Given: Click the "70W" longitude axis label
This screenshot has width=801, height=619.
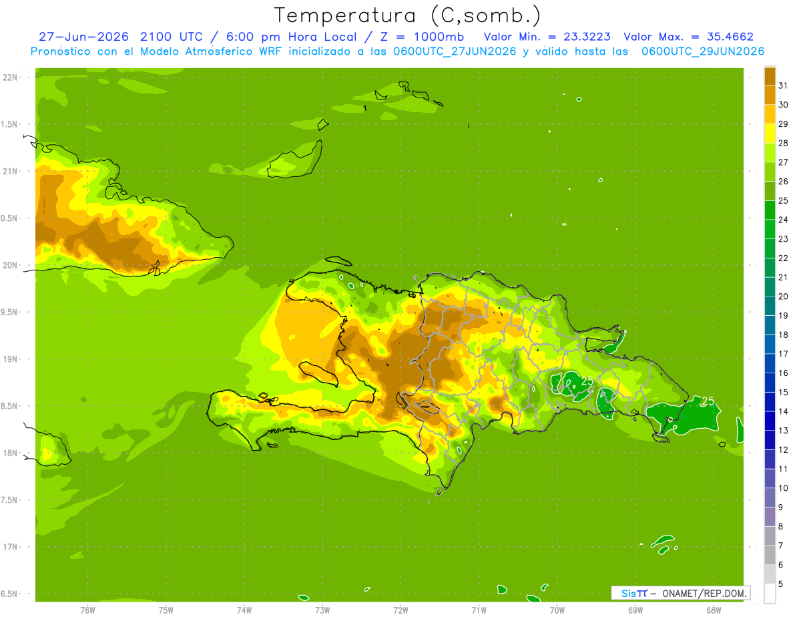Looking at the screenshot, I should 557,610.
